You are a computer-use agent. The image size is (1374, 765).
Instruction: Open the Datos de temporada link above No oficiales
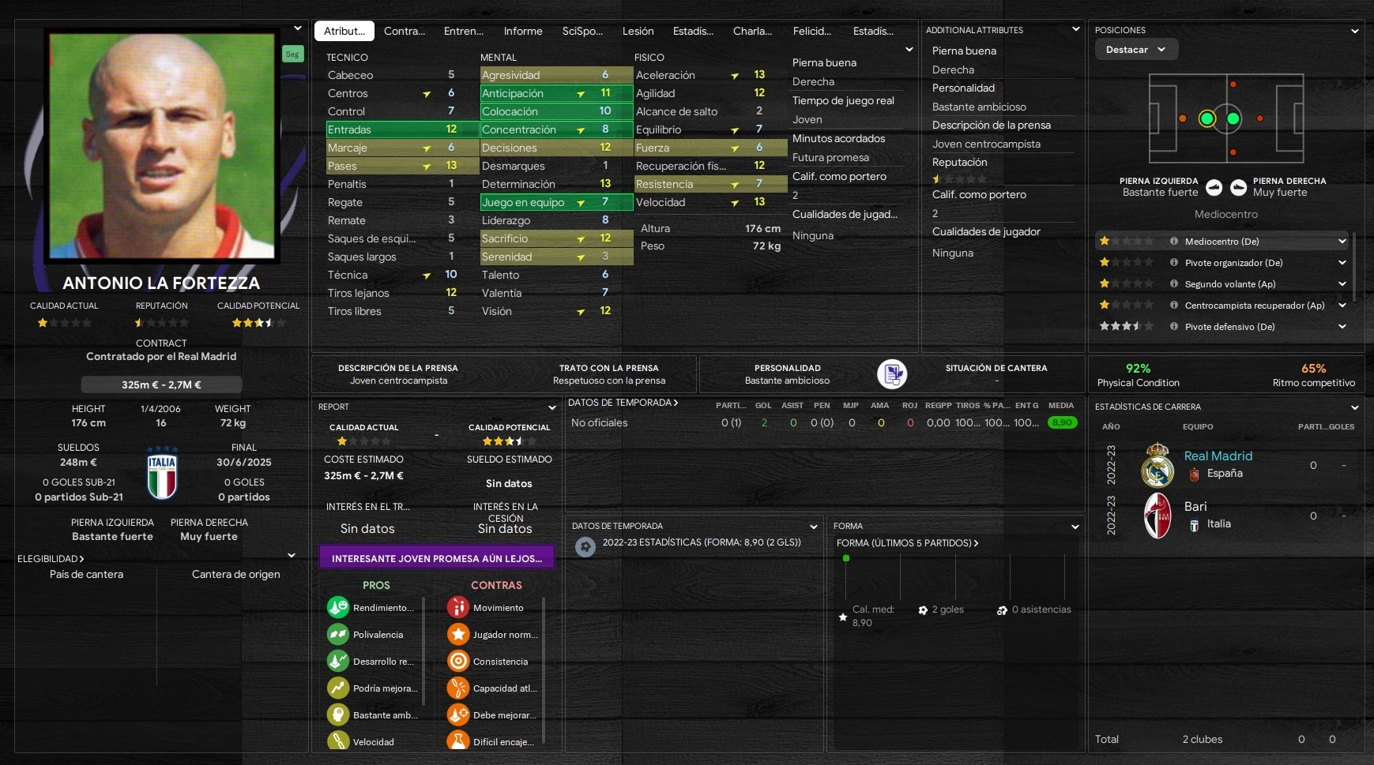point(623,403)
